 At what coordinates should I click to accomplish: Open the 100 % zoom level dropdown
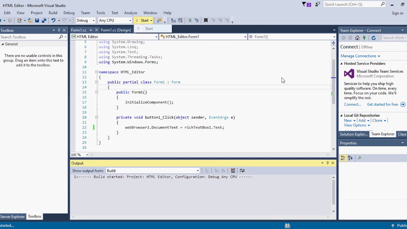[87, 155]
